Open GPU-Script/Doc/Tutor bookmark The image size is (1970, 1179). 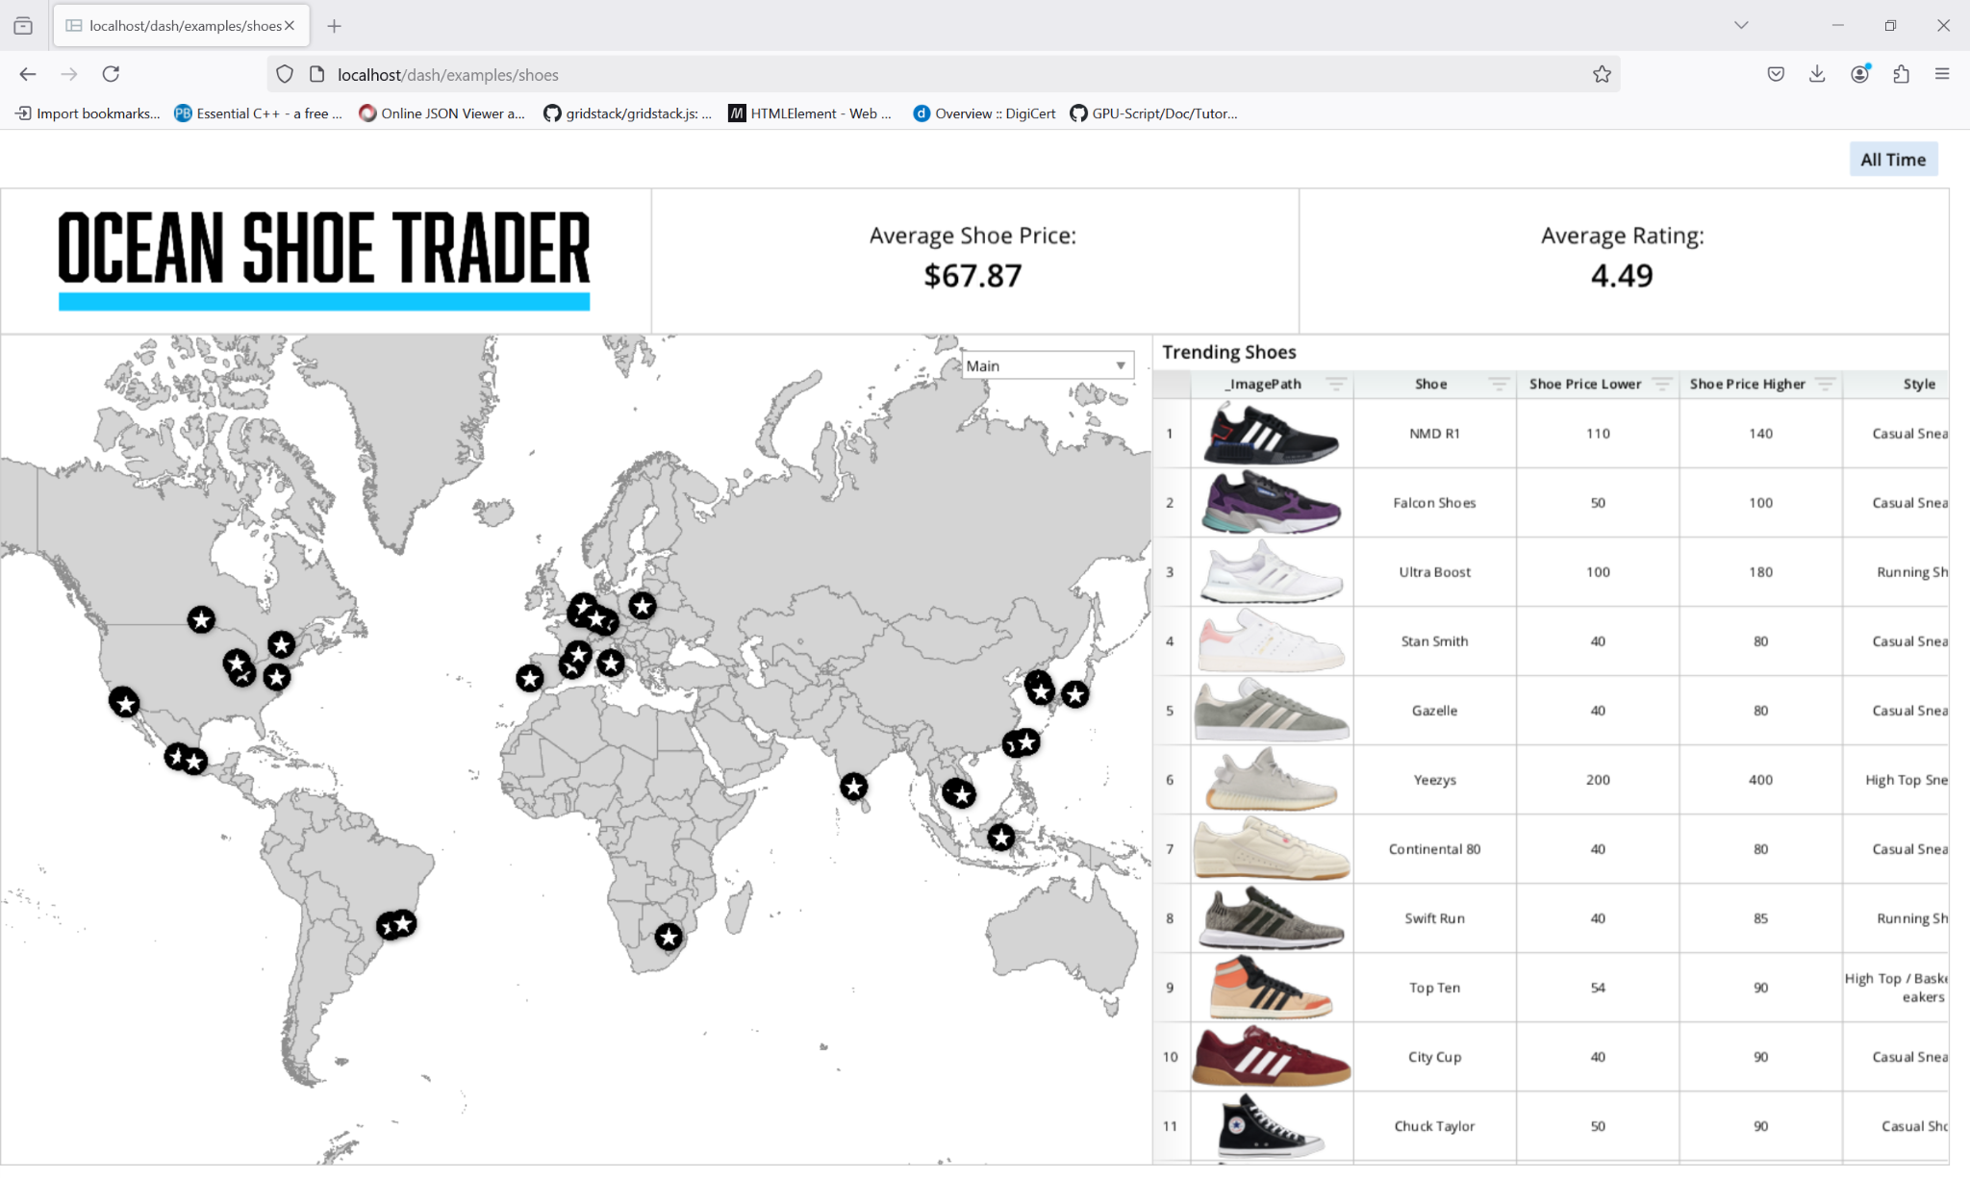(x=1153, y=113)
